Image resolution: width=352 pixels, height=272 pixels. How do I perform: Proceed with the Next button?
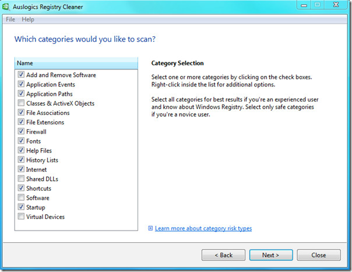coord(271,255)
